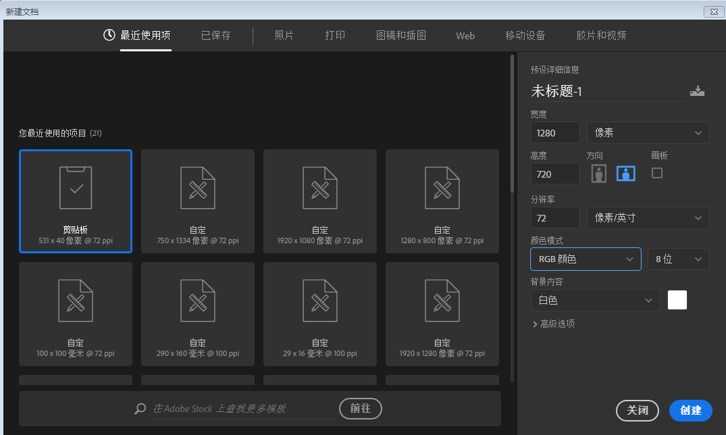Screen dimensions: 726x435
Task: Select the landscape orientation icon
Action: coord(625,173)
